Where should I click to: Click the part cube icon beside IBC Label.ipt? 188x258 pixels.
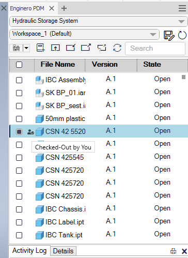(40, 222)
